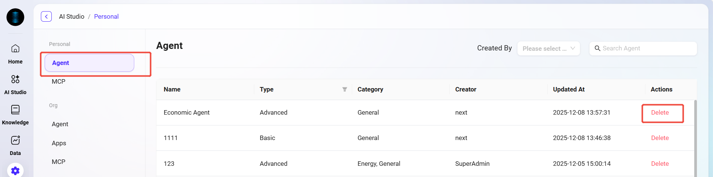Image resolution: width=713 pixels, height=177 pixels.
Task: Click the app logo in the sidebar
Action: coord(15,17)
